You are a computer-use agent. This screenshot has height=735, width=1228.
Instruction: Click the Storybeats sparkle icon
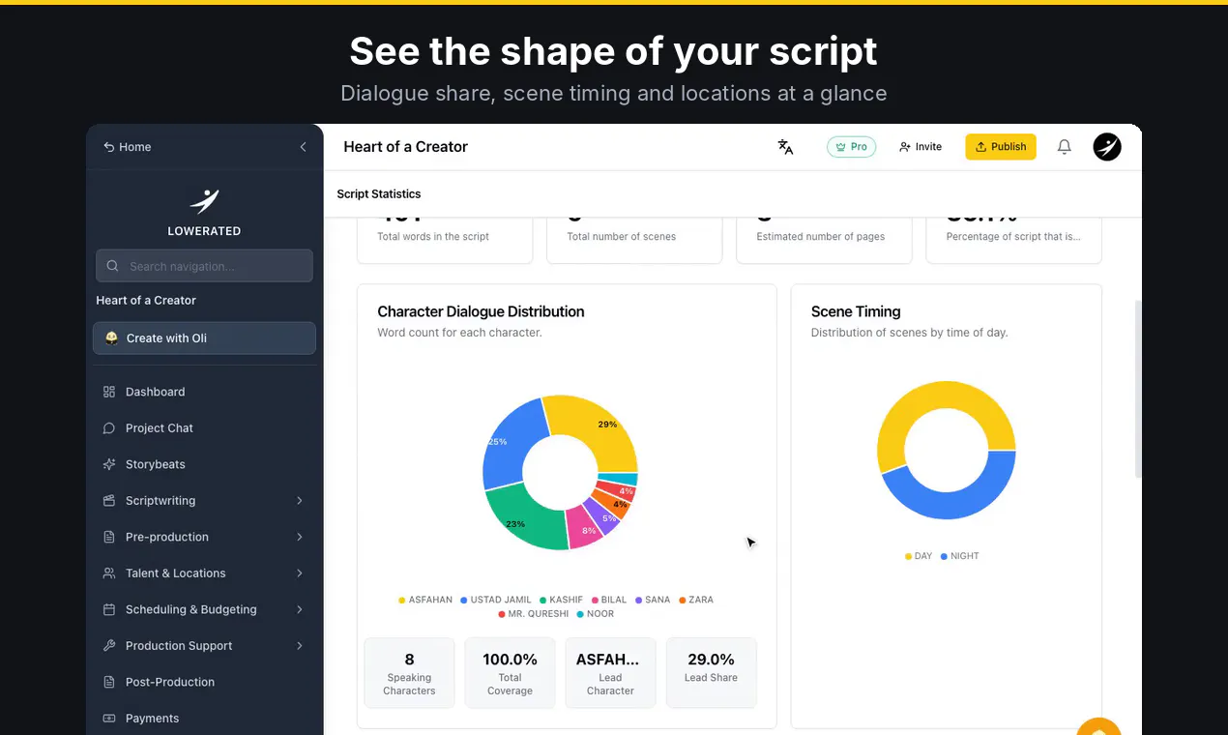point(109,464)
